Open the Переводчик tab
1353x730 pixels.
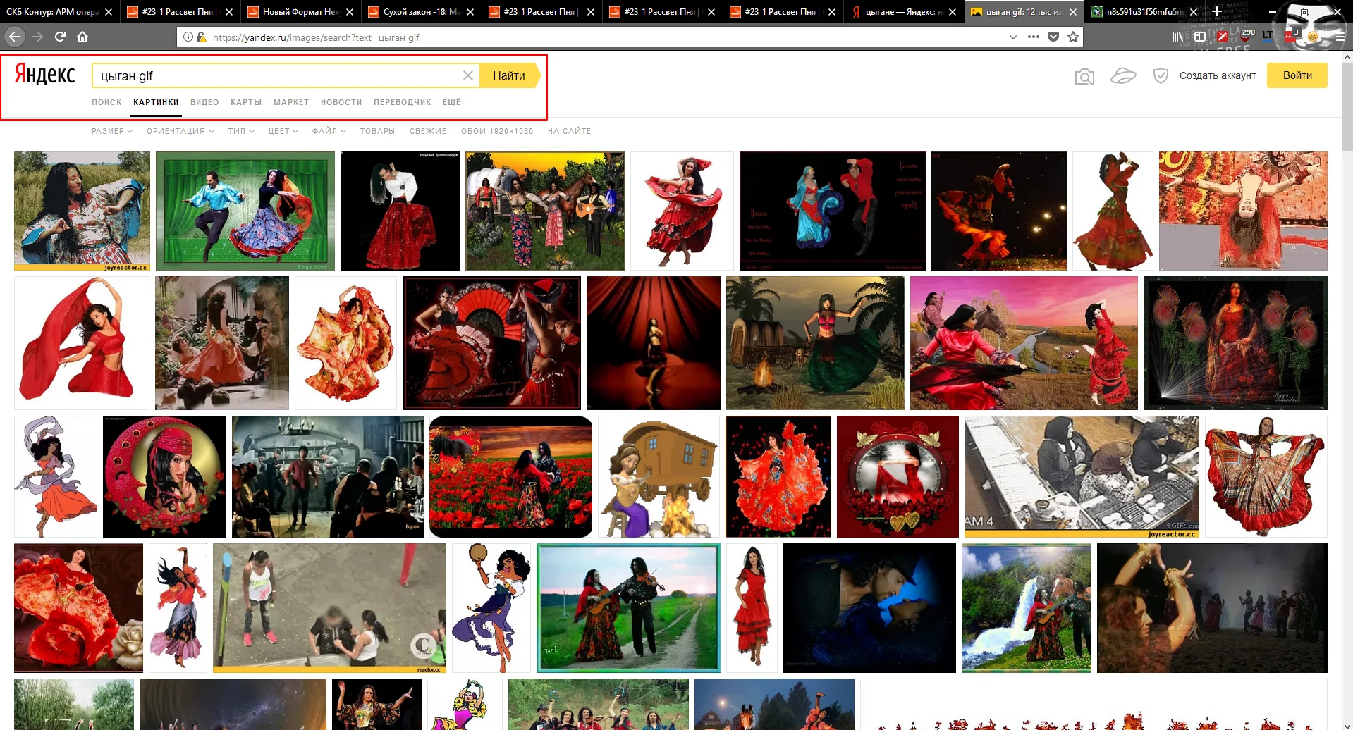(403, 102)
